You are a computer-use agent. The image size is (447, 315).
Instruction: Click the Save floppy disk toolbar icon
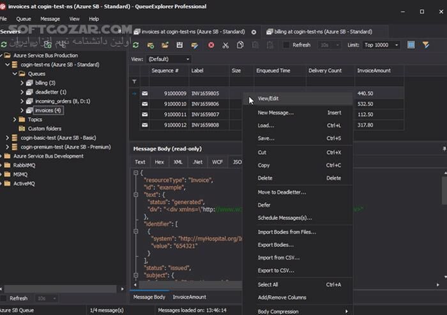tap(179, 45)
